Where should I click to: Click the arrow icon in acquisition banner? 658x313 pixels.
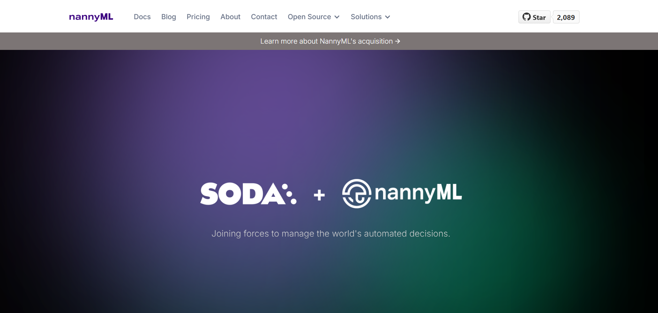[397, 41]
